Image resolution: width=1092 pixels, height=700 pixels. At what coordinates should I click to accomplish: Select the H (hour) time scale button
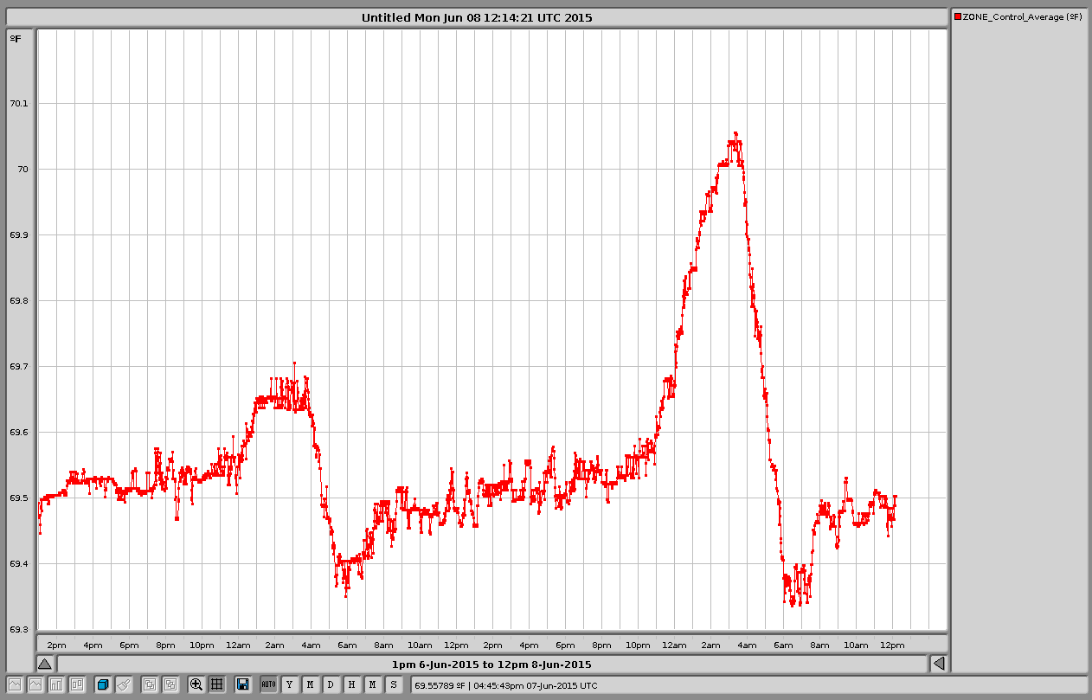pyautogui.click(x=351, y=684)
